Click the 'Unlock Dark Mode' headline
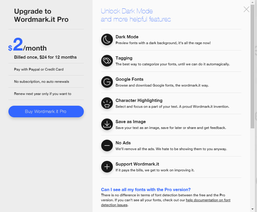Screen dimensions: 257x212 pyautogui.click(x=127, y=11)
